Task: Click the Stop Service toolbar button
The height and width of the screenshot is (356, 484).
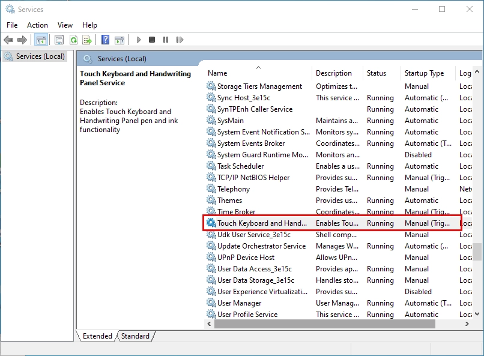Action: (x=152, y=40)
